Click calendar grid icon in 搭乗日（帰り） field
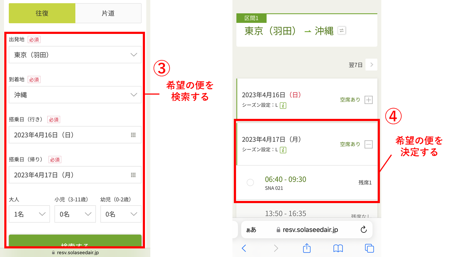Screen dimensions: 457x257 133,175
